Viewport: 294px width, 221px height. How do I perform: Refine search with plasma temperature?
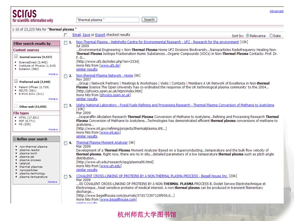tap(33, 177)
